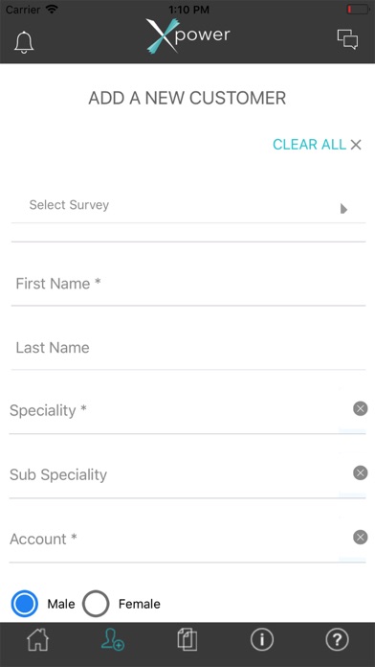This screenshot has height=667, width=375.
Task: Clear the Sub Speciality field
Action: 360,473
